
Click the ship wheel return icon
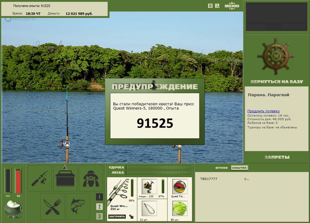[x=276, y=56]
